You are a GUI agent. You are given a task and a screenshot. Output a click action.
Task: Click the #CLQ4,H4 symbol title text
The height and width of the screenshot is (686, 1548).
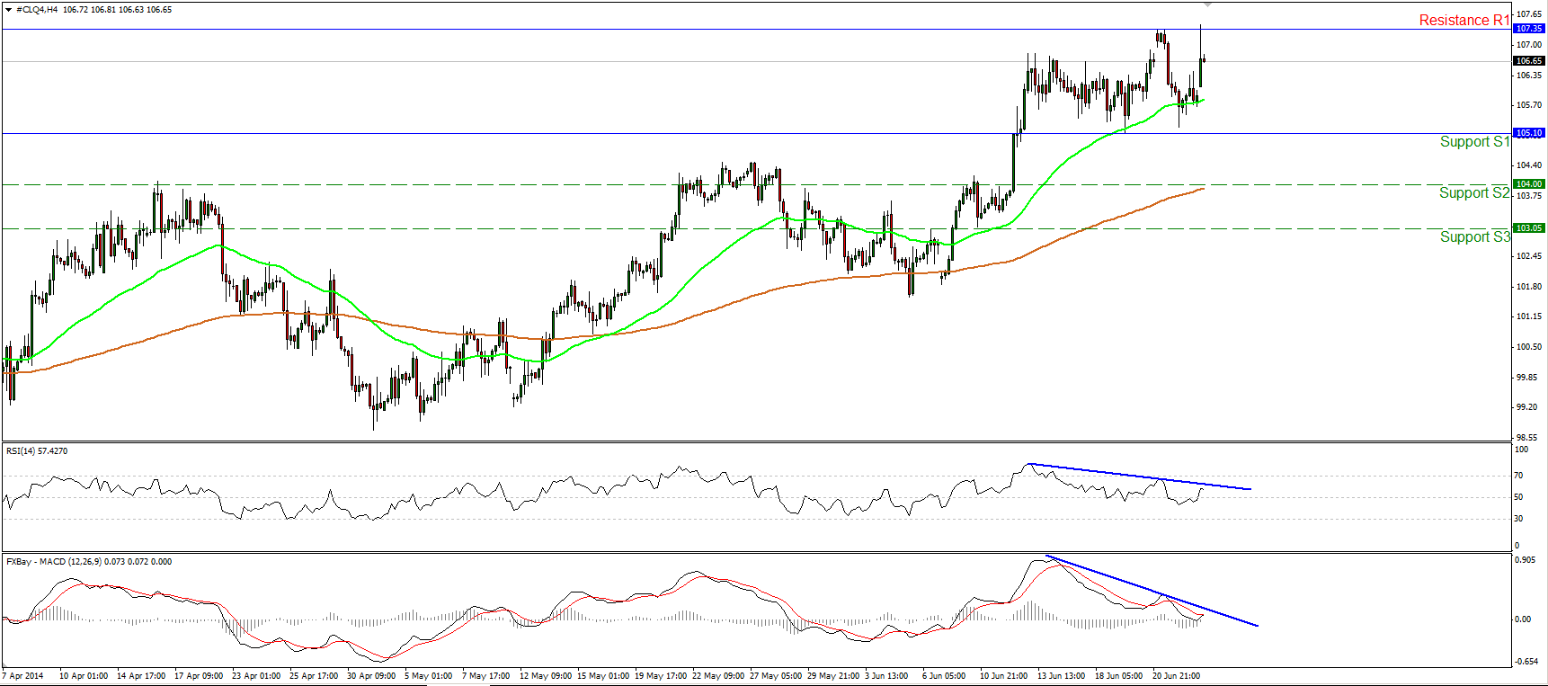[37, 9]
